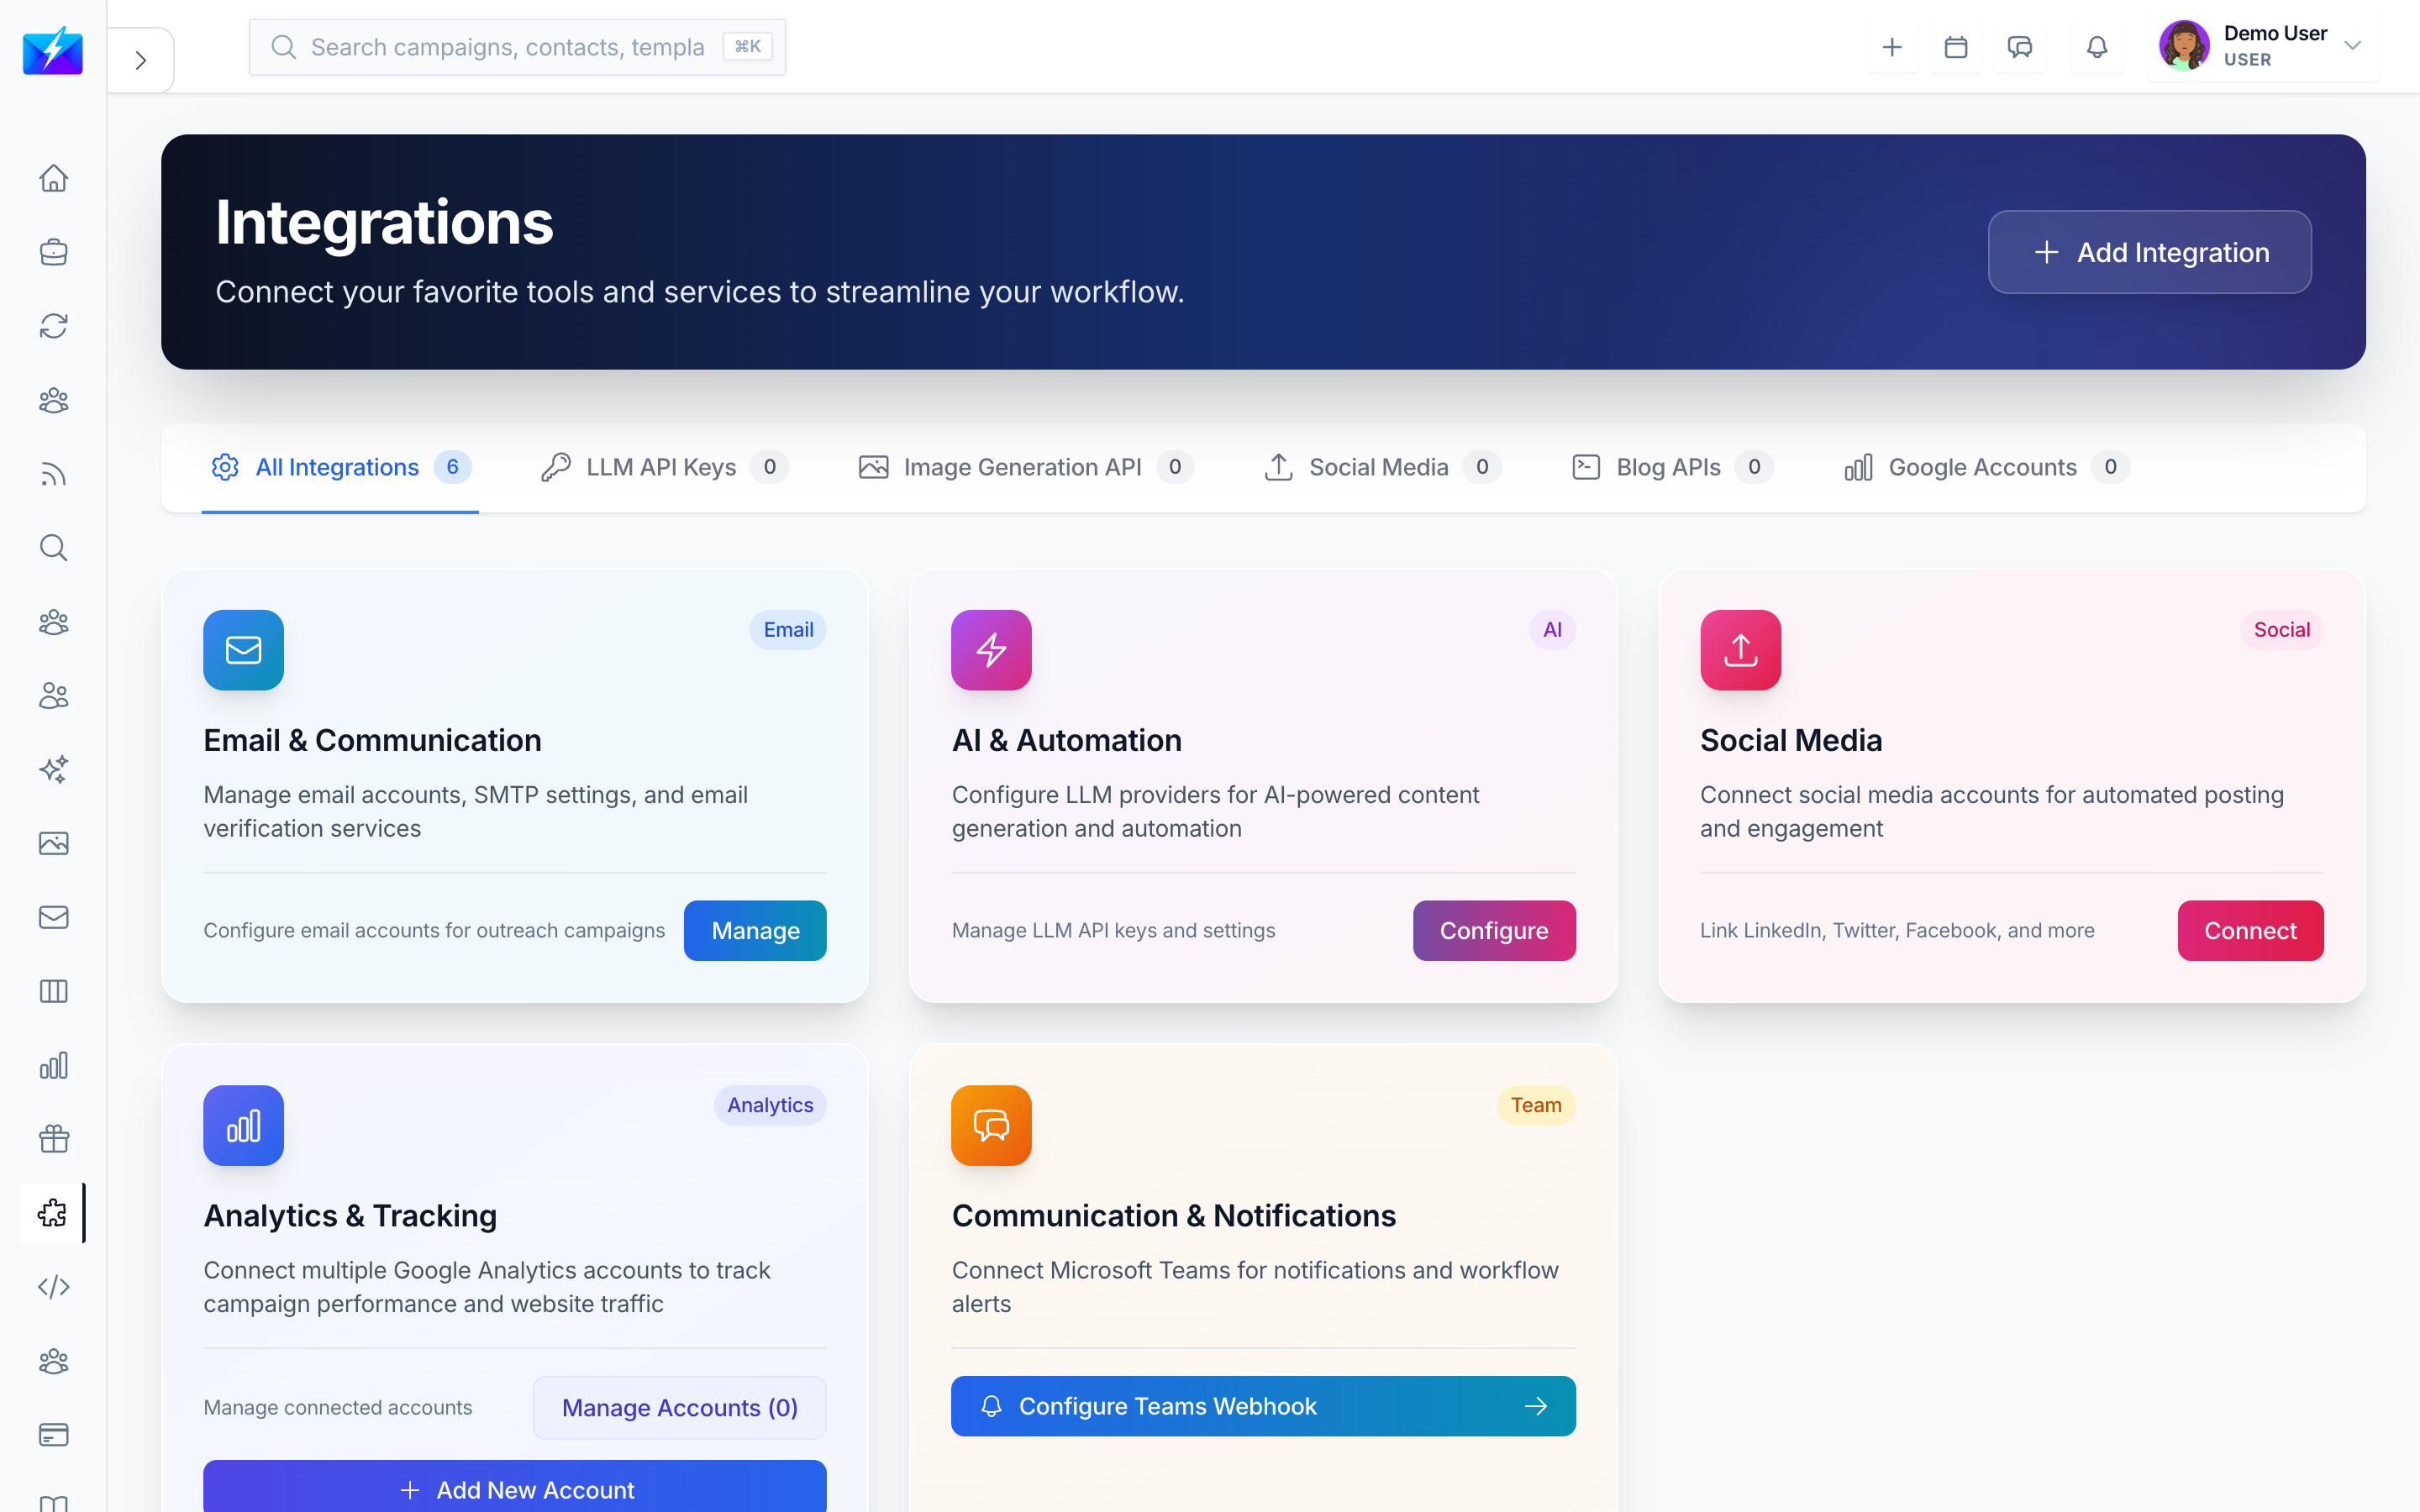This screenshot has height=1512, width=2420.
Task: Open the columns board icon in sidebar
Action: point(53,991)
